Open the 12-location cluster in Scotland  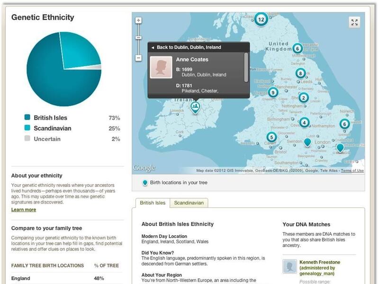(x=261, y=19)
